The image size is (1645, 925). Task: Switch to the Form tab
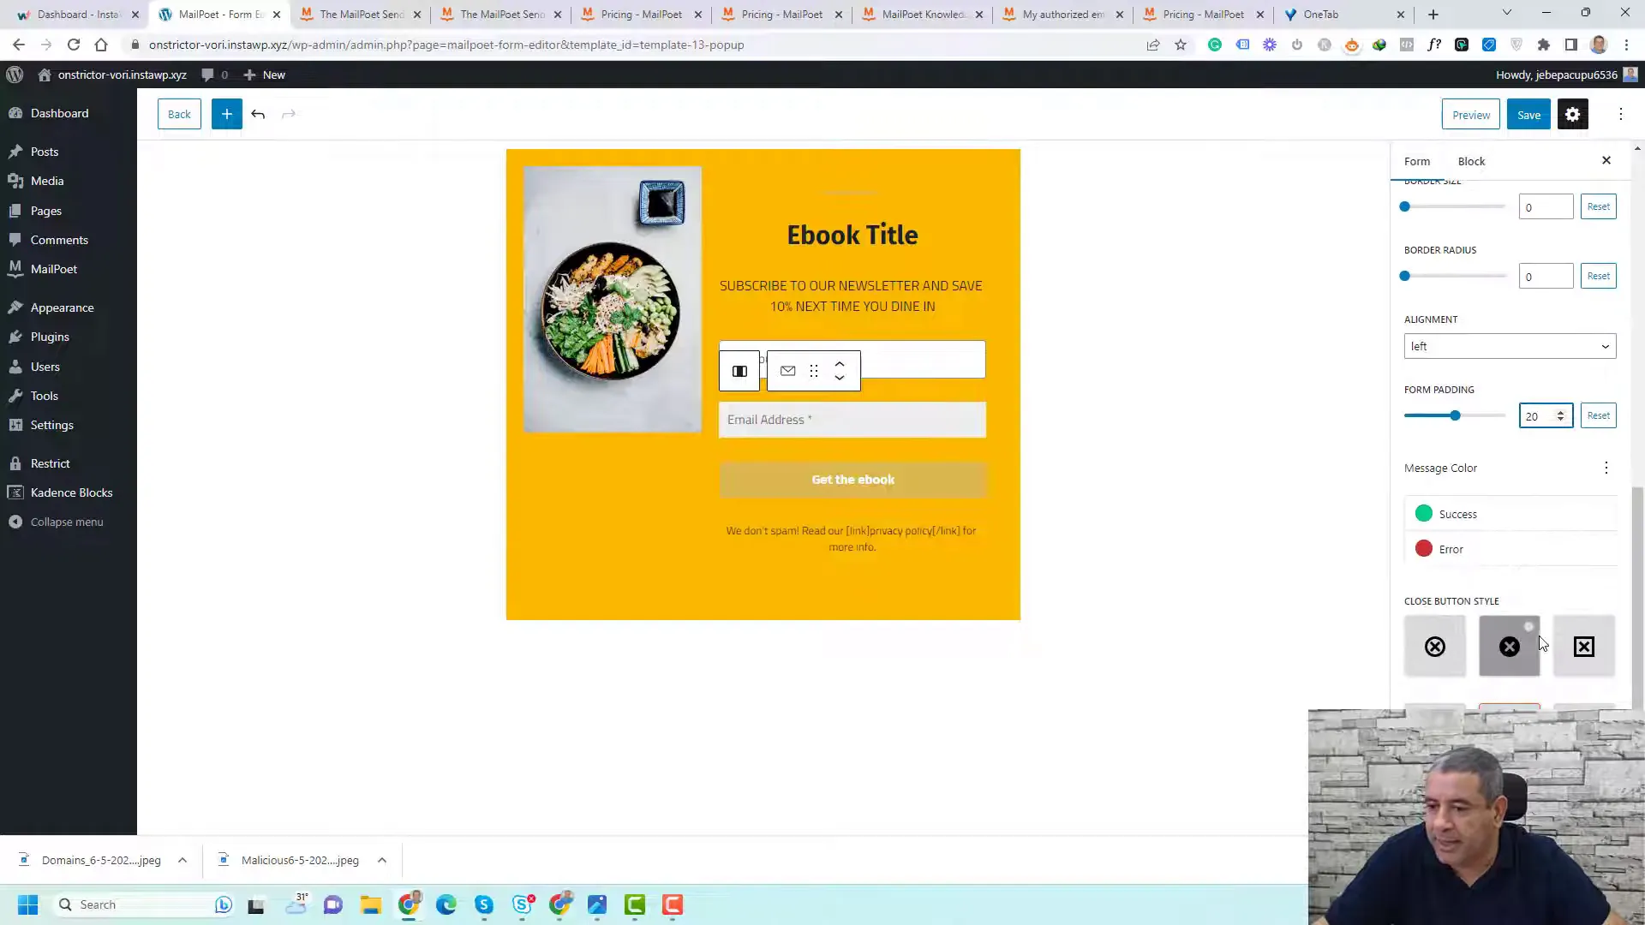click(1417, 160)
